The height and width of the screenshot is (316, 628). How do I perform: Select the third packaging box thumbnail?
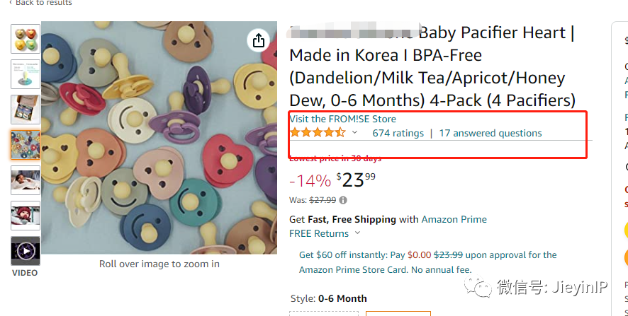(x=26, y=110)
